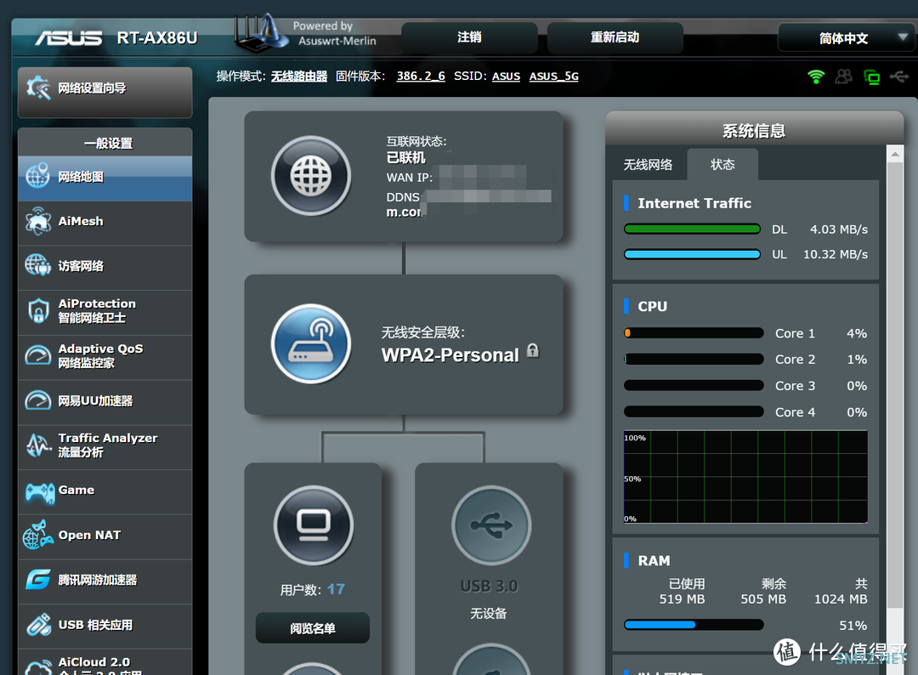Open the network setup wizard icon

38,88
